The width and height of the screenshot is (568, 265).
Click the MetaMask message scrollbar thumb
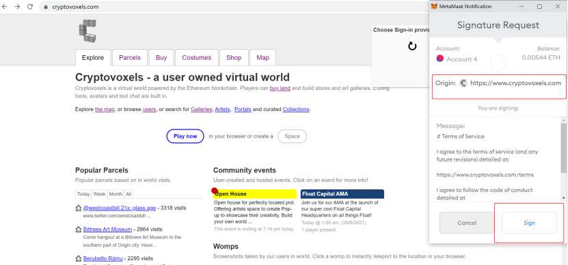[x=564, y=148]
